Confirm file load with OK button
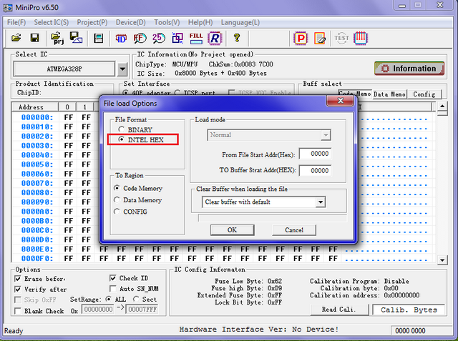 tap(232, 230)
